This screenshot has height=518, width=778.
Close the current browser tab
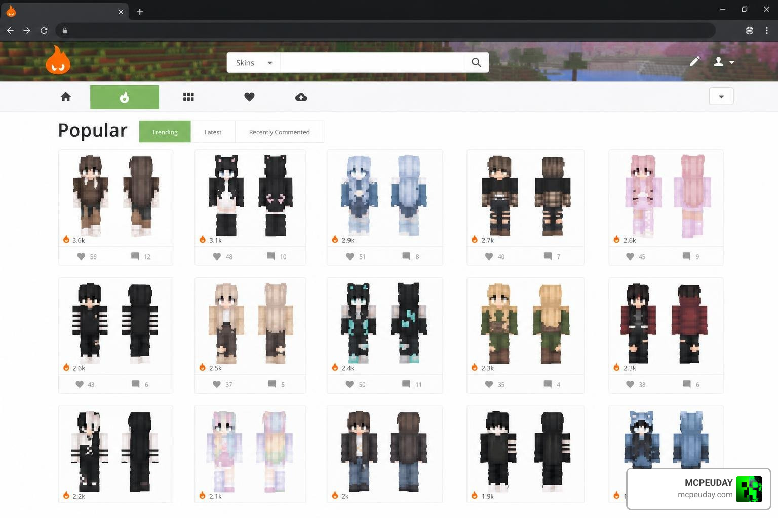tap(121, 12)
